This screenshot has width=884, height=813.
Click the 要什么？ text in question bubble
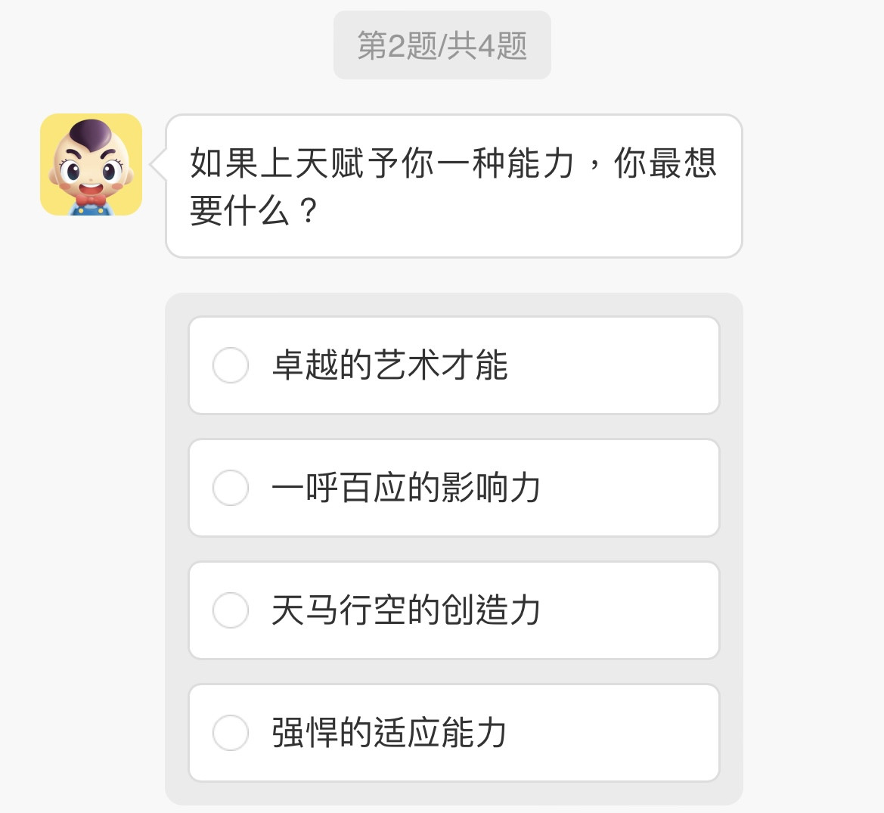[x=253, y=212]
